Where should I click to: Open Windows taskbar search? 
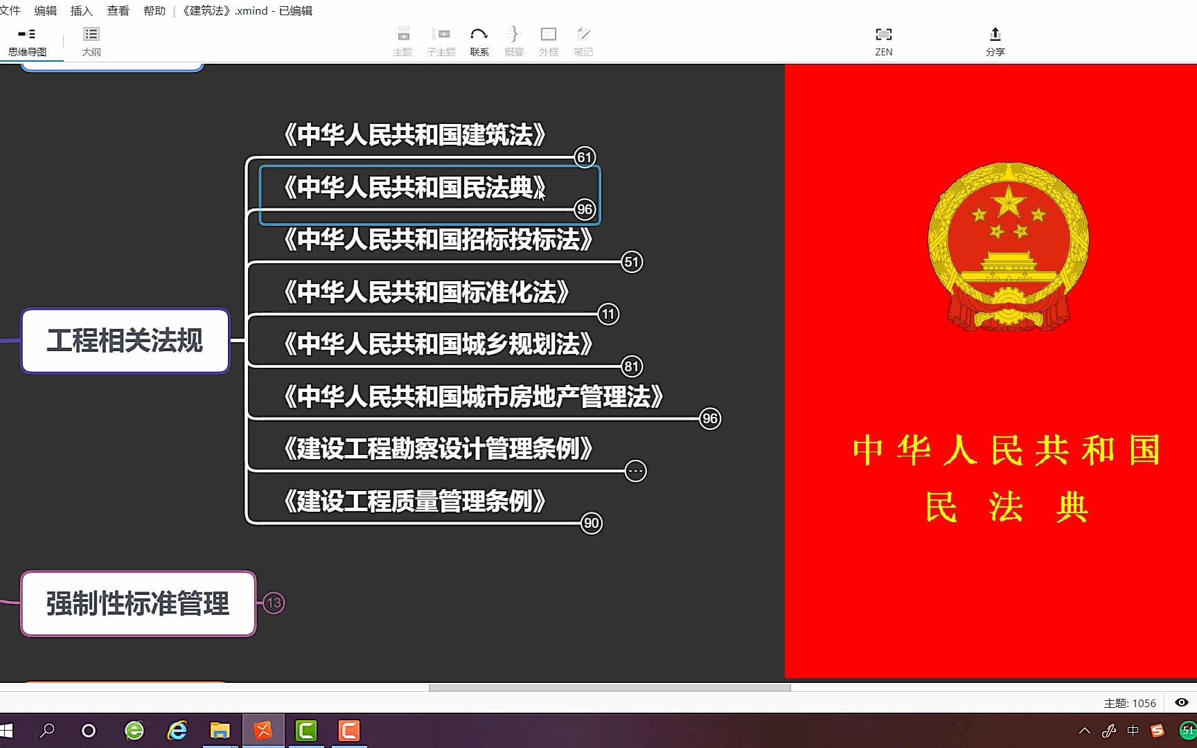(x=47, y=731)
